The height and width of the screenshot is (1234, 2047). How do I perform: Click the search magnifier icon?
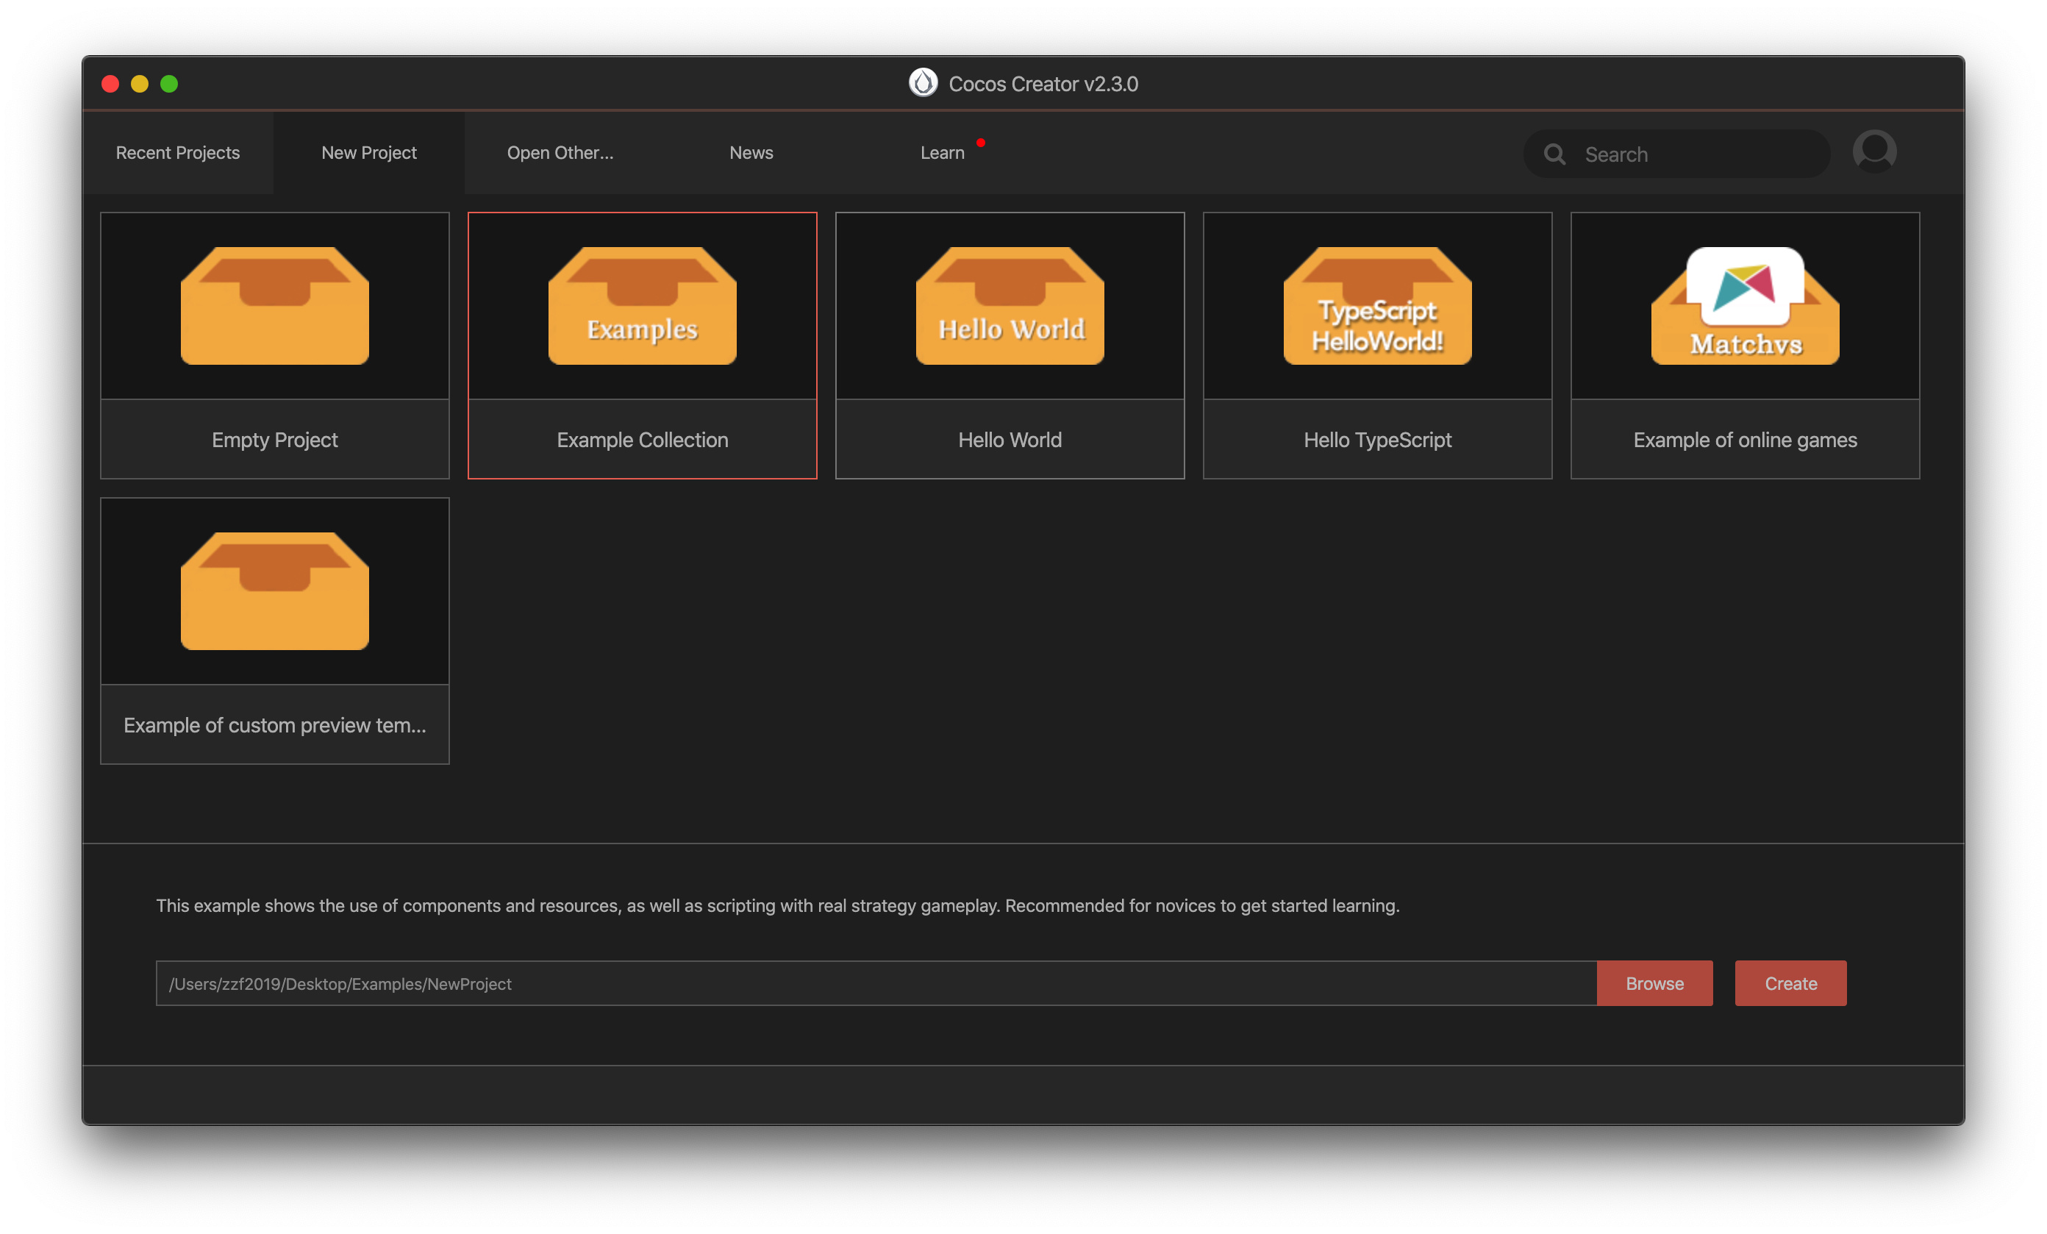1554,154
